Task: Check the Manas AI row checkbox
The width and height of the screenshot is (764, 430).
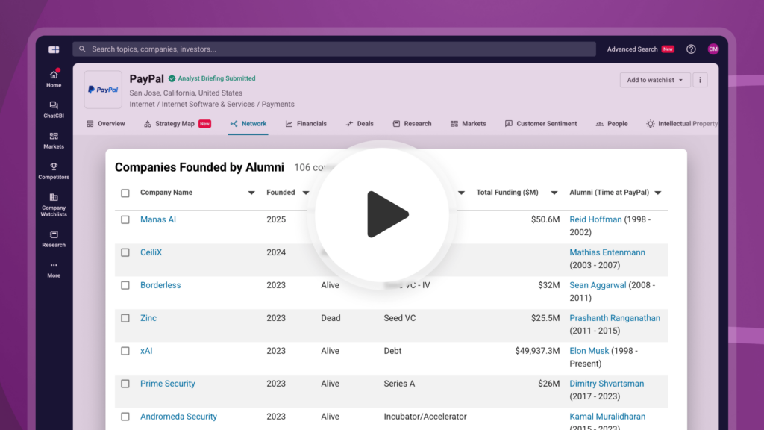Action: (x=125, y=220)
